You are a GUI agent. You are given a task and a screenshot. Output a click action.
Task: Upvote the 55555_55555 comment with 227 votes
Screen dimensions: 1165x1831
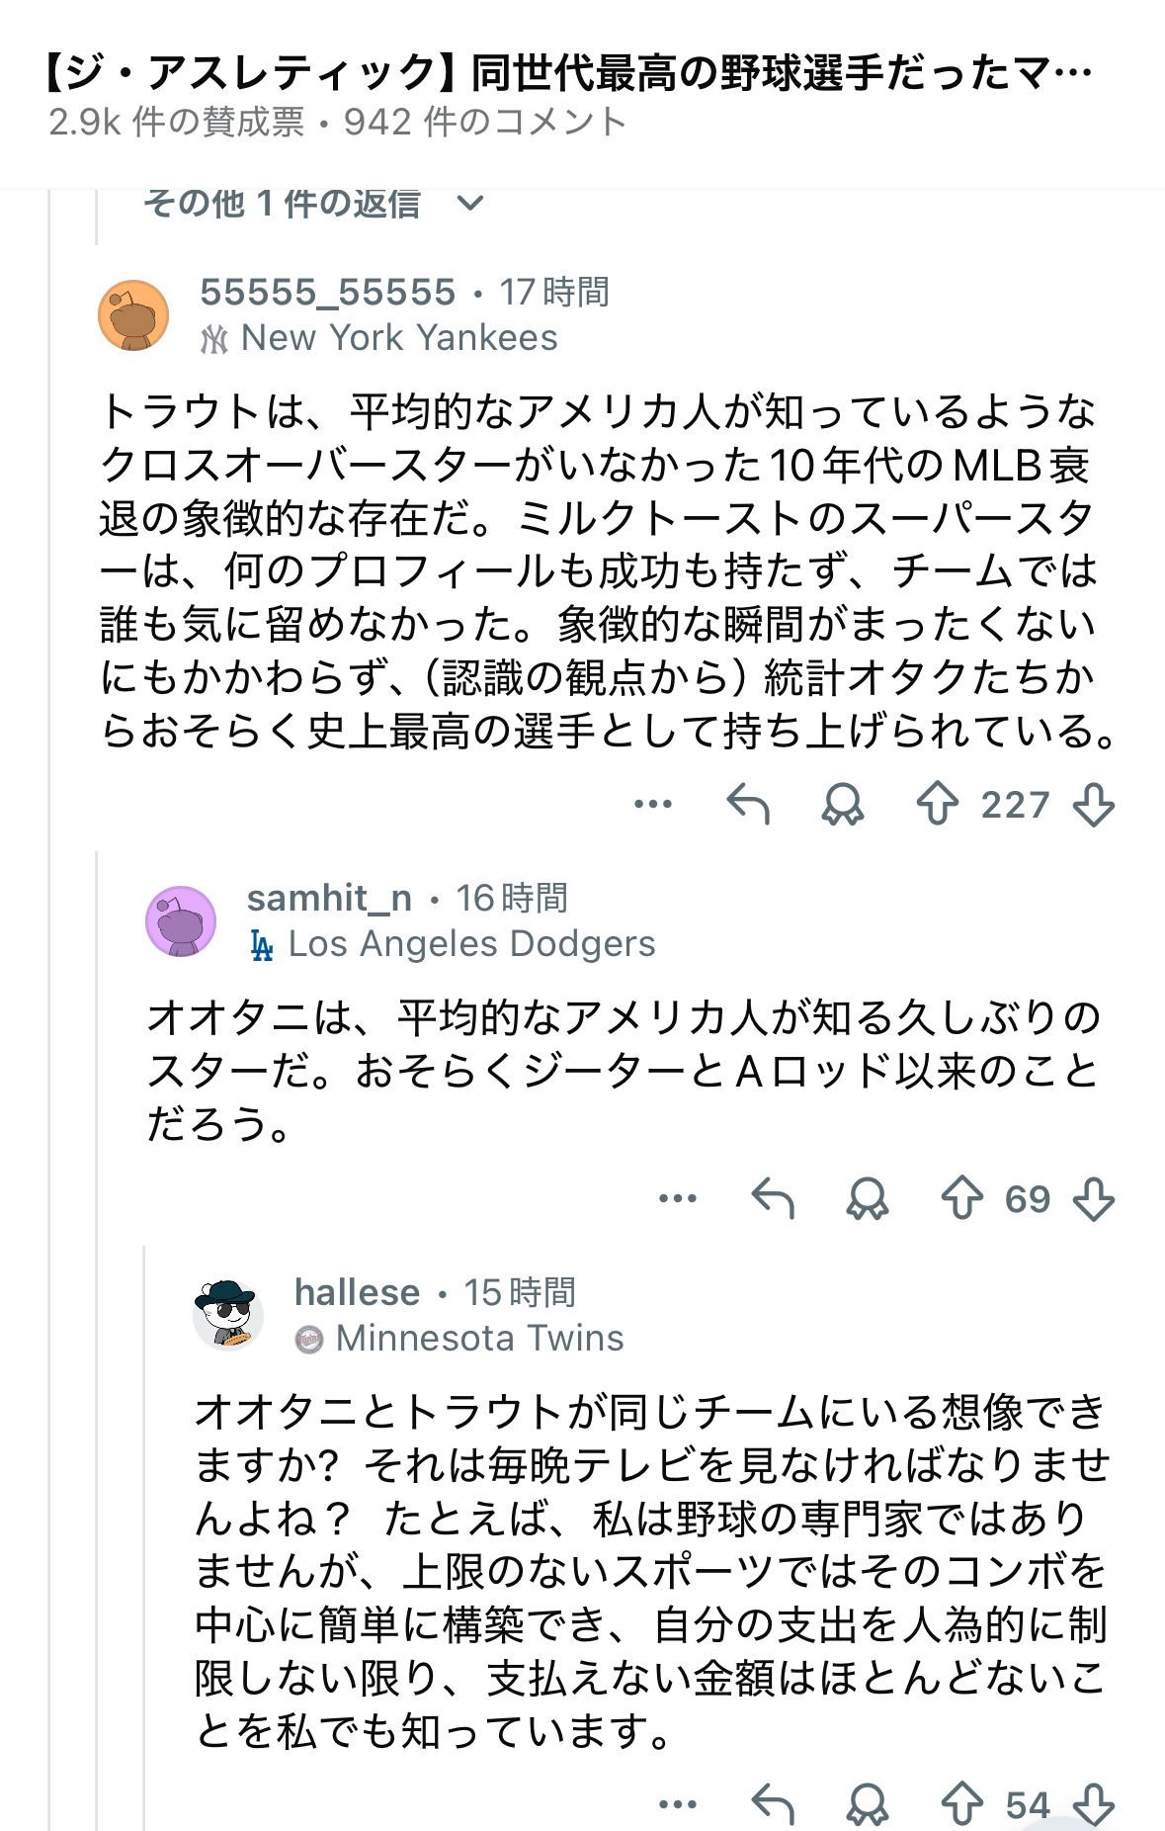coord(937,805)
